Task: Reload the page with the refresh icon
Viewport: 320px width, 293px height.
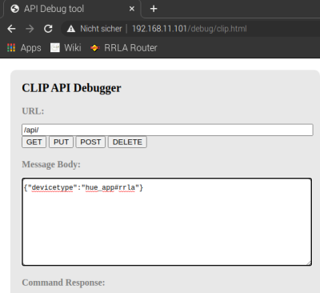Action: pos(48,29)
